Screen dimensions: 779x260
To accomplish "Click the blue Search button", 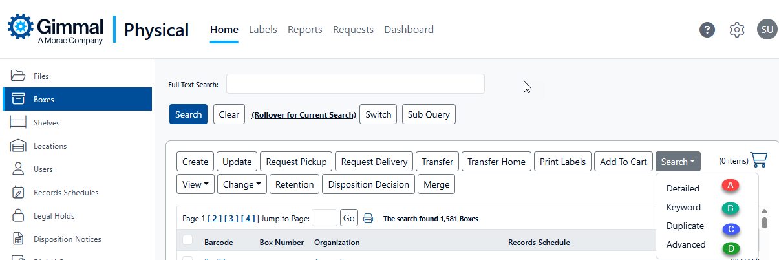I will click(188, 114).
